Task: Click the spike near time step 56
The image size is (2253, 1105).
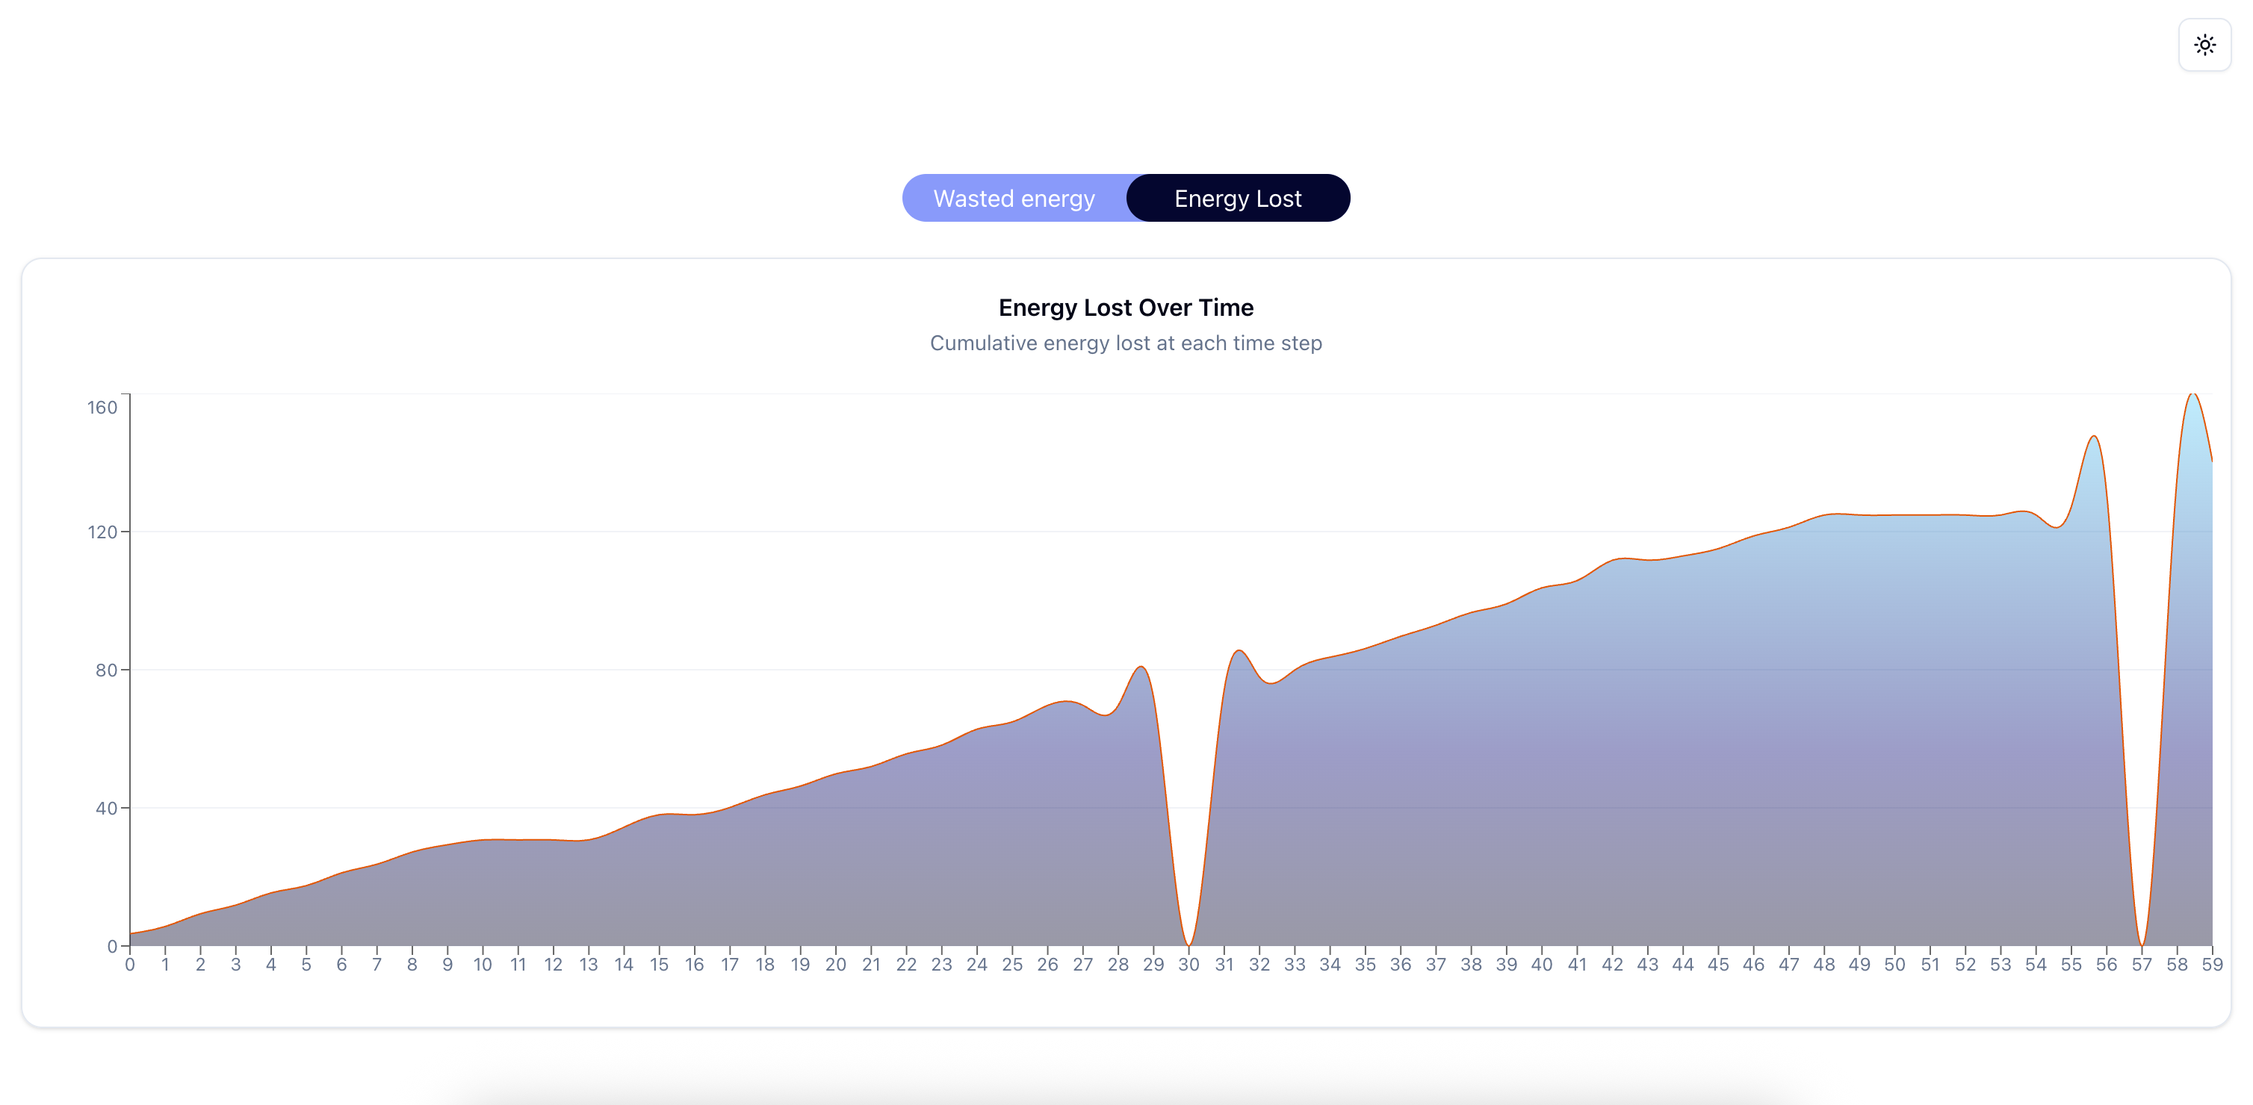Action: (2093, 438)
